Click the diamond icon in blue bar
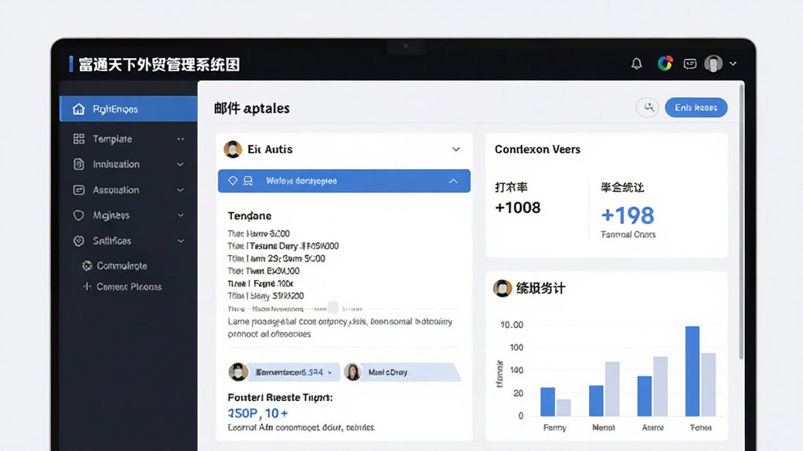This screenshot has width=803, height=451. point(232,181)
